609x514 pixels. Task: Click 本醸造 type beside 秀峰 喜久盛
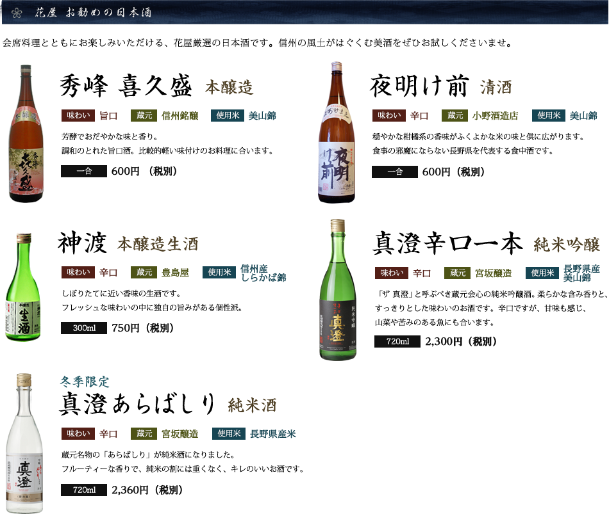click(x=229, y=87)
